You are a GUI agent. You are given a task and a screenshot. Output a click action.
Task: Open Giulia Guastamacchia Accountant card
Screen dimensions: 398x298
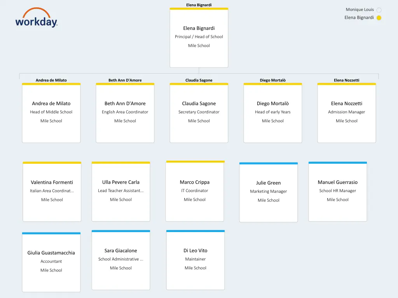(51, 262)
